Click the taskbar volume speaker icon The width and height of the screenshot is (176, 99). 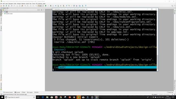pyautogui.click(x=160, y=97)
